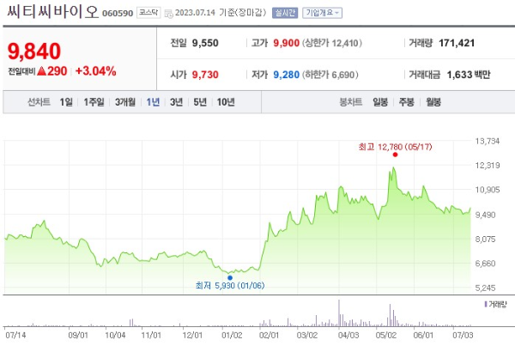Click the 09/01 date axis label
This screenshot has height=352, width=515.
click(x=78, y=335)
